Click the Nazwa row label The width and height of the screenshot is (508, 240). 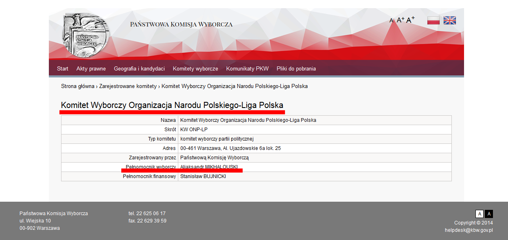168,120
